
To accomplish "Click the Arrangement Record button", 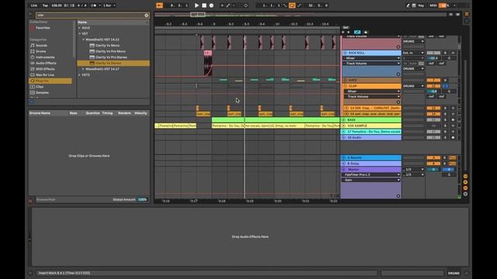I will 211,5.
